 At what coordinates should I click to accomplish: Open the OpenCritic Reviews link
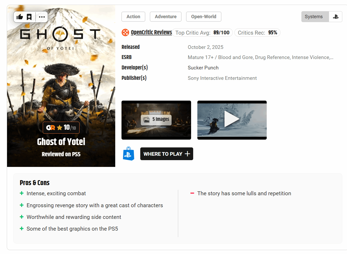[151, 32]
